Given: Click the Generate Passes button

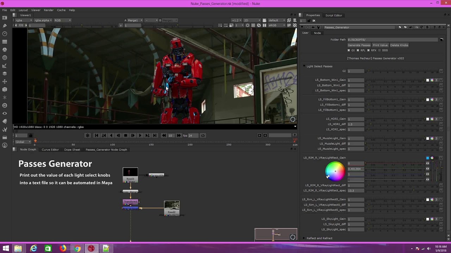Looking at the screenshot, I should pyautogui.click(x=359, y=45).
